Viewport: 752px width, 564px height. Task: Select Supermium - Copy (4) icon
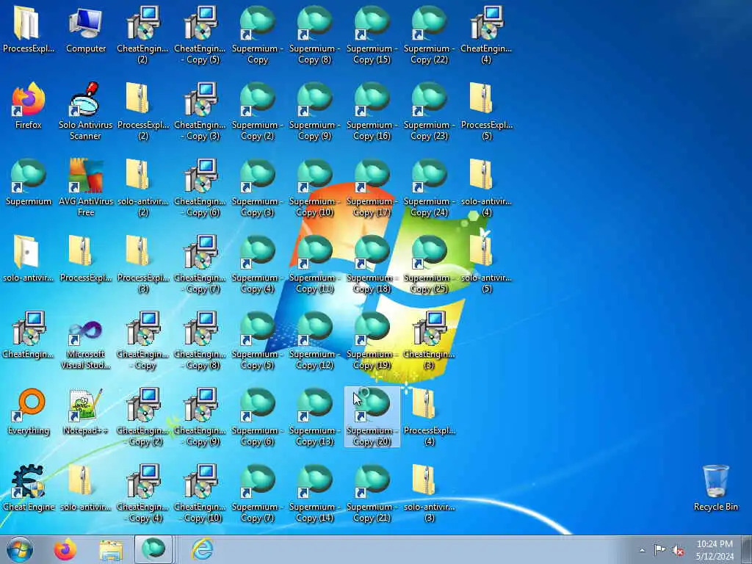tap(258, 264)
